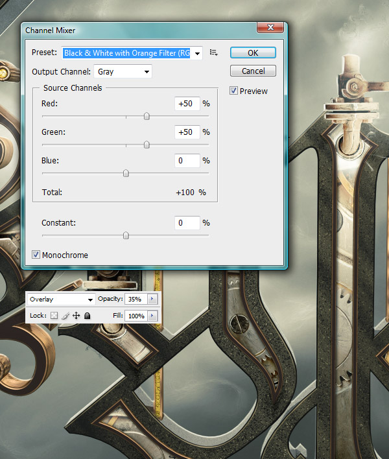Click the Source Channels group label
389x459 pixels.
[73, 88]
